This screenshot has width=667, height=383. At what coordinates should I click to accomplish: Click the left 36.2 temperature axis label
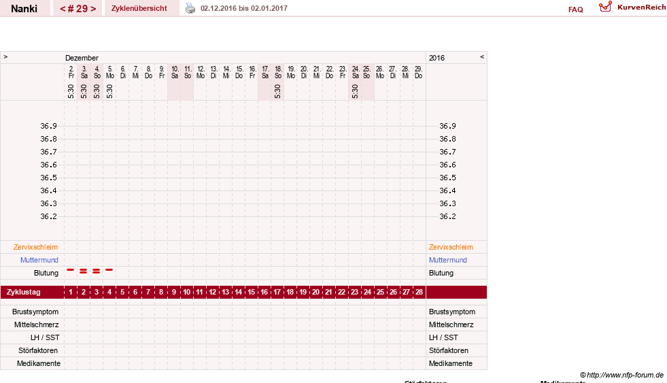[x=48, y=216]
